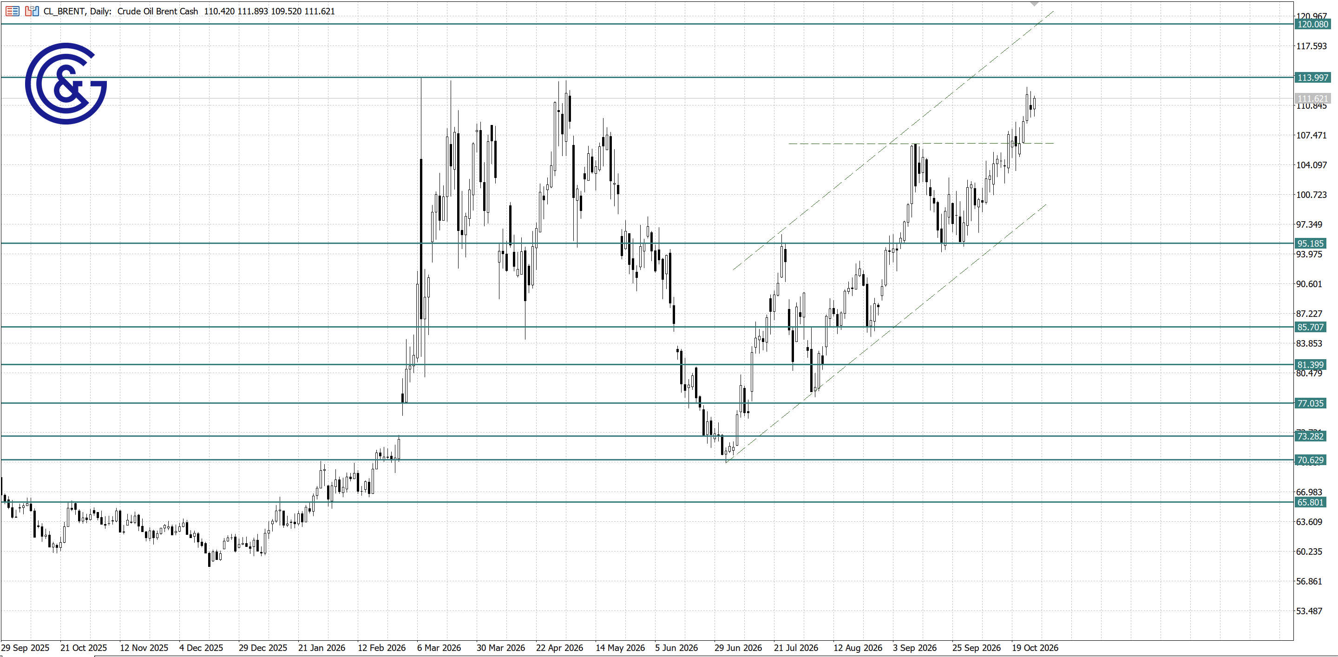Select the 113.997 horizontal level label

pos(1312,78)
